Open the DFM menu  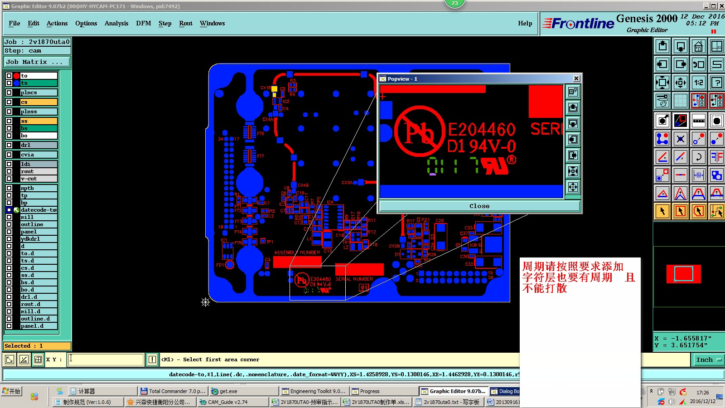144,23
